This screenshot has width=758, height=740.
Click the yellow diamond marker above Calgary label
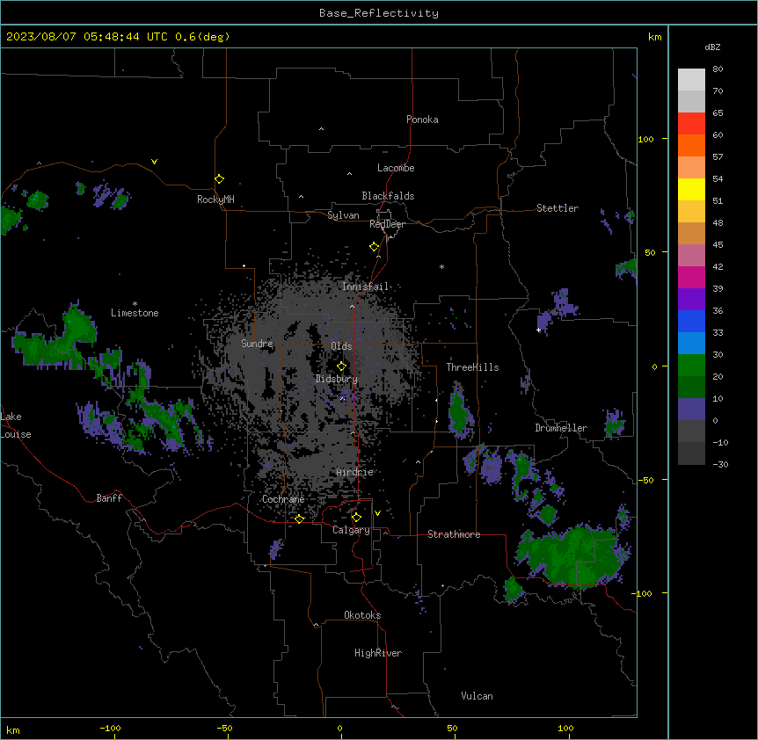point(356,518)
